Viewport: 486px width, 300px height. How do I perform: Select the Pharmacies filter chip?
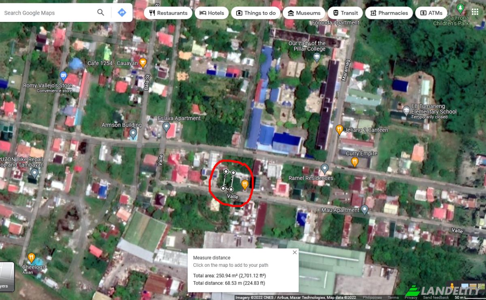389,13
